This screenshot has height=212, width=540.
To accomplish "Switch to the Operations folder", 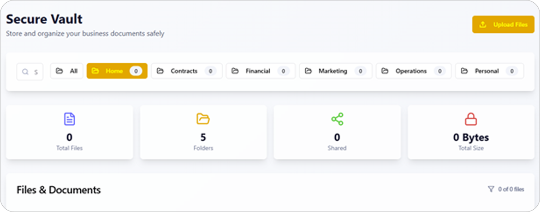I will 413,71.
